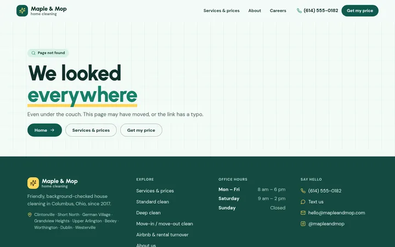Click the Sunday hours row label
This screenshot has width=395, height=247.
click(227, 207)
